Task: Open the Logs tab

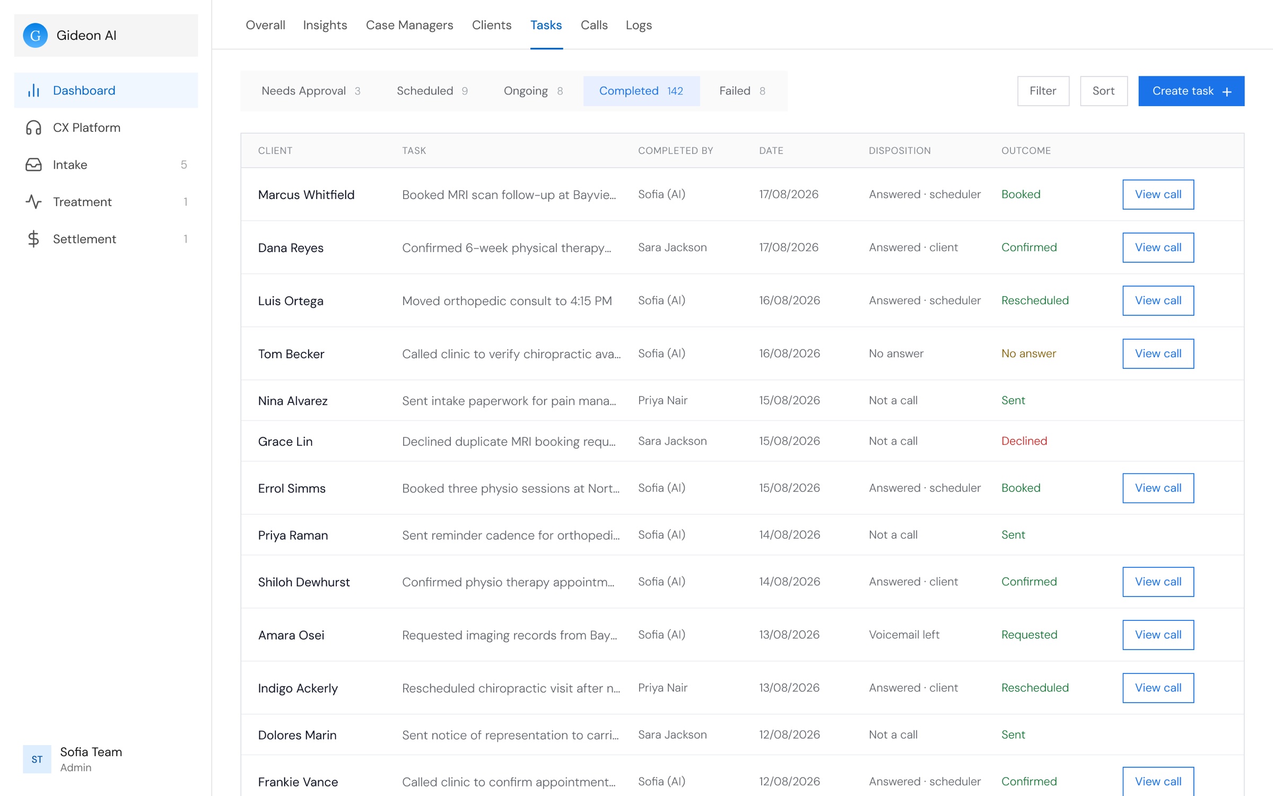Action: coord(639,25)
